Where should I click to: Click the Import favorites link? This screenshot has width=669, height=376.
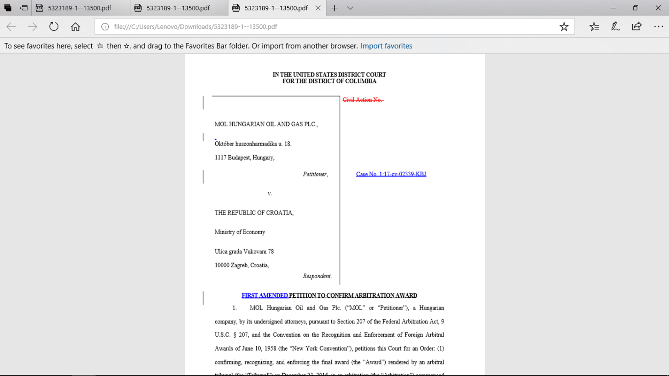point(386,46)
